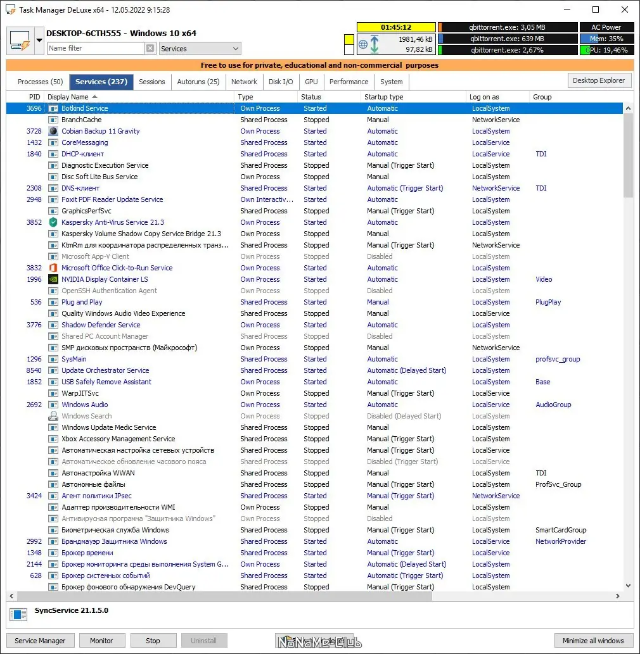Click the Botkind Service row icon
640x654 pixels.
53,108
